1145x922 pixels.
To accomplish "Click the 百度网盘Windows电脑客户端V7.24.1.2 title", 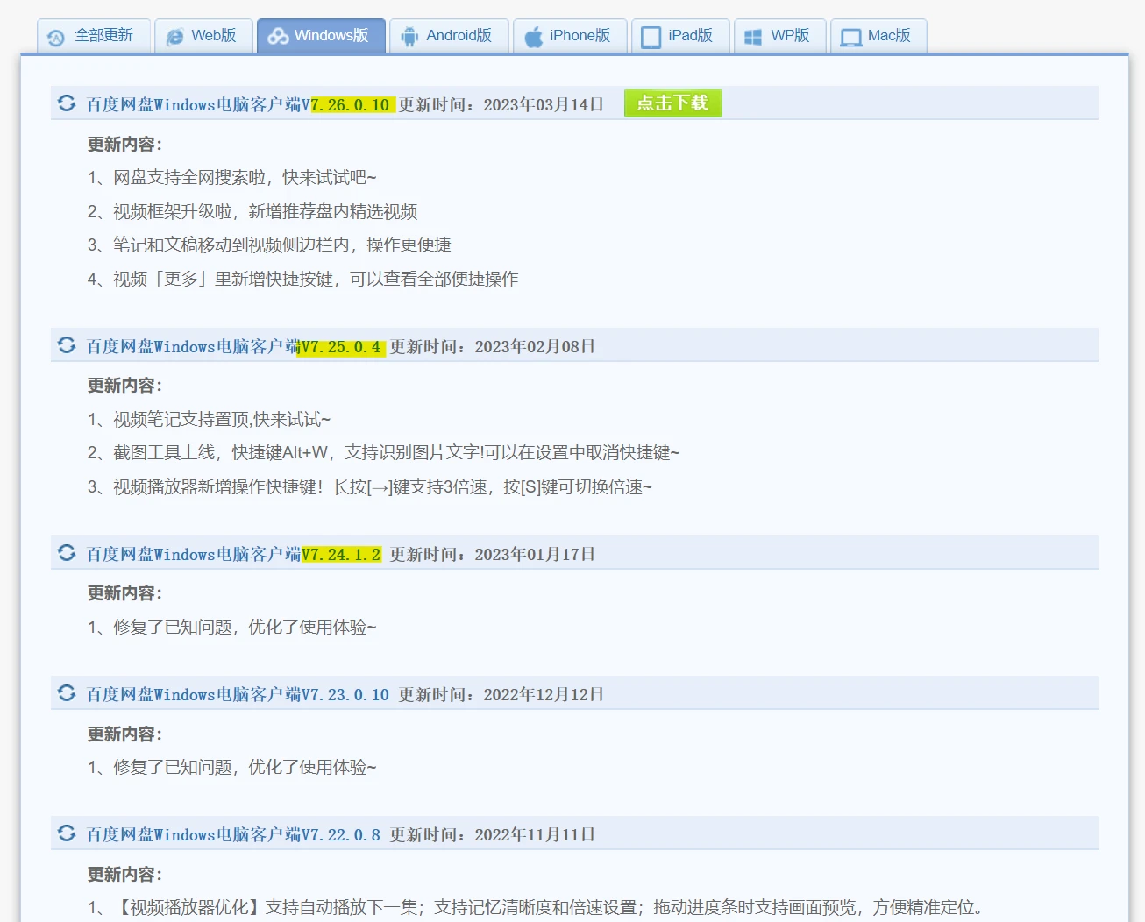I will tap(233, 555).
